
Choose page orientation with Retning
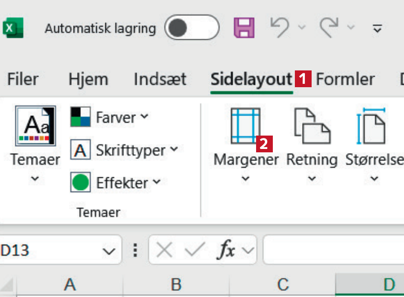[x=312, y=144]
